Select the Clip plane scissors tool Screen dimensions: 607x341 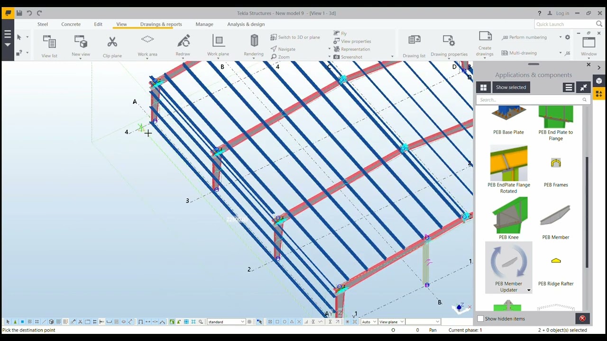point(112,47)
